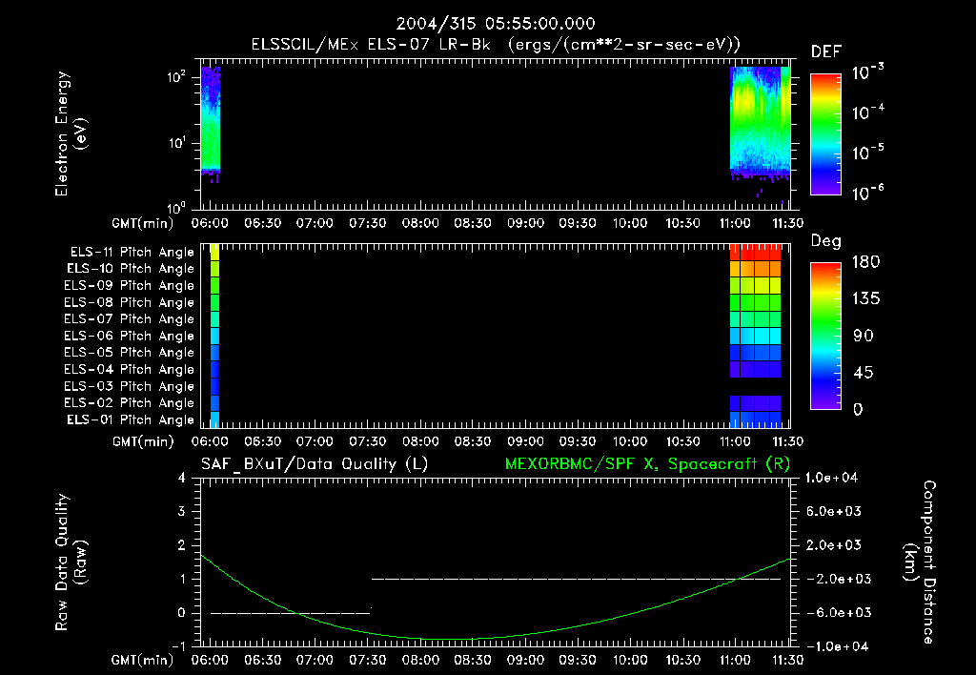Click the 10^1 tick on the energy axis

click(x=176, y=143)
